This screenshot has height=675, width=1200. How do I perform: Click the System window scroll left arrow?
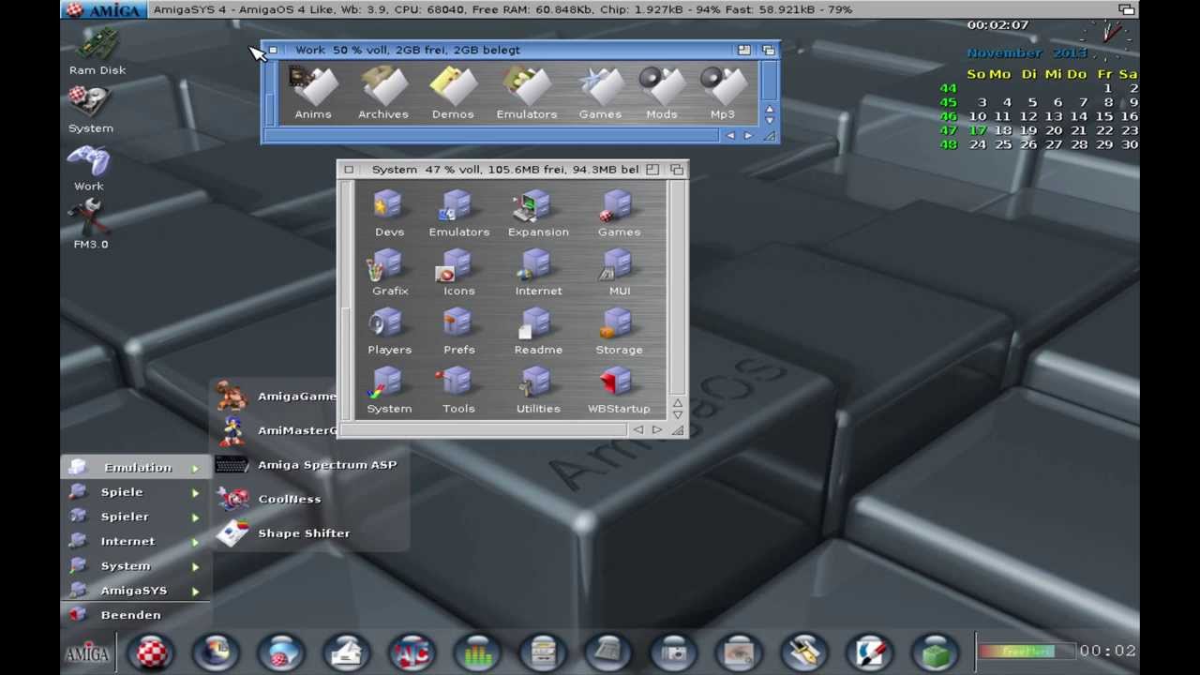coord(637,430)
